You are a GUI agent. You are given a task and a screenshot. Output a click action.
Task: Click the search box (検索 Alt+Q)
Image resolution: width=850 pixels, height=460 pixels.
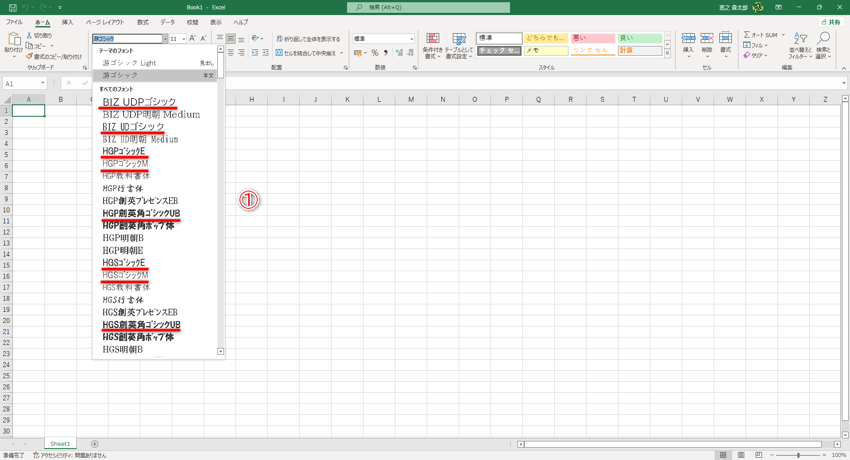pyautogui.click(x=429, y=8)
